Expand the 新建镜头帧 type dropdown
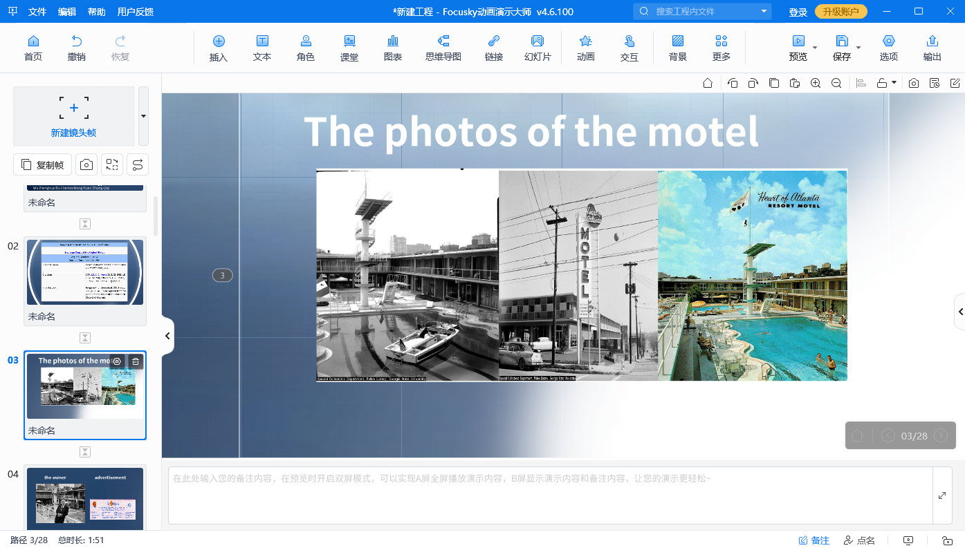Image resolution: width=965 pixels, height=548 pixels. coord(143,116)
